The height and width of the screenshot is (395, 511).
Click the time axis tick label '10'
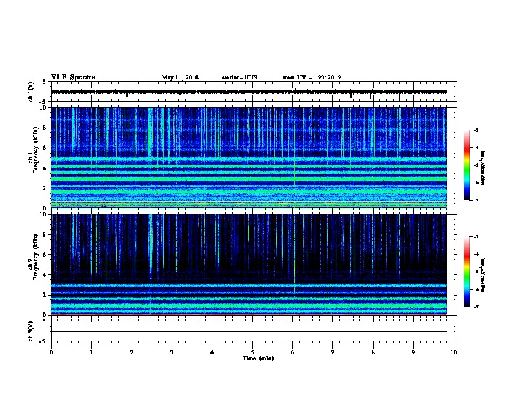coord(454,352)
